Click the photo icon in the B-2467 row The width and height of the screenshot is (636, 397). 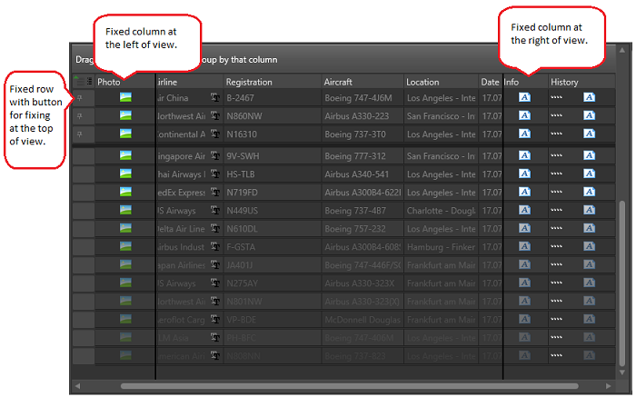(125, 97)
